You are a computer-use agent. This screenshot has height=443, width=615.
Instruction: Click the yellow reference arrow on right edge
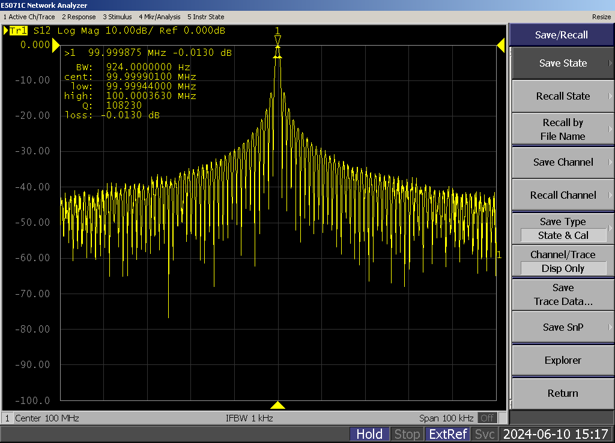(x=500, y=45)
